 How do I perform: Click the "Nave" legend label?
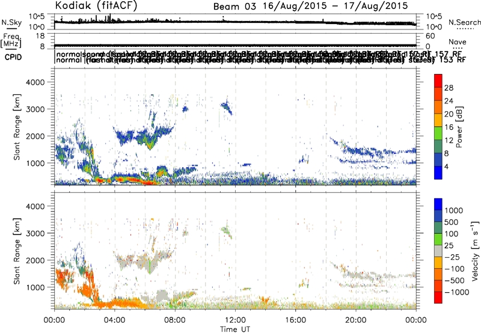point(458,42)
